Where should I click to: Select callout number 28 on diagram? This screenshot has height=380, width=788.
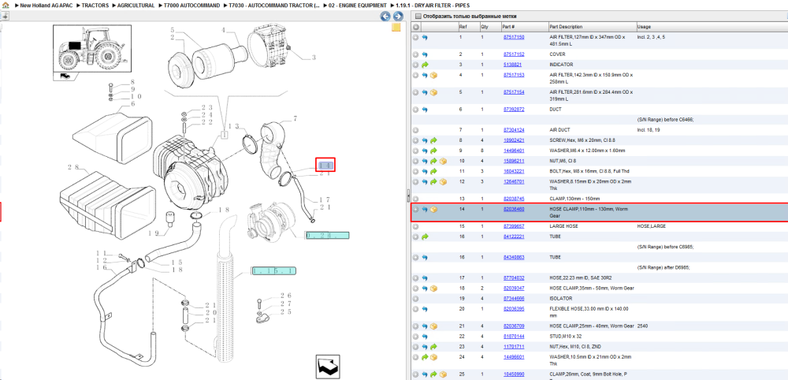(x=73, y=166)
